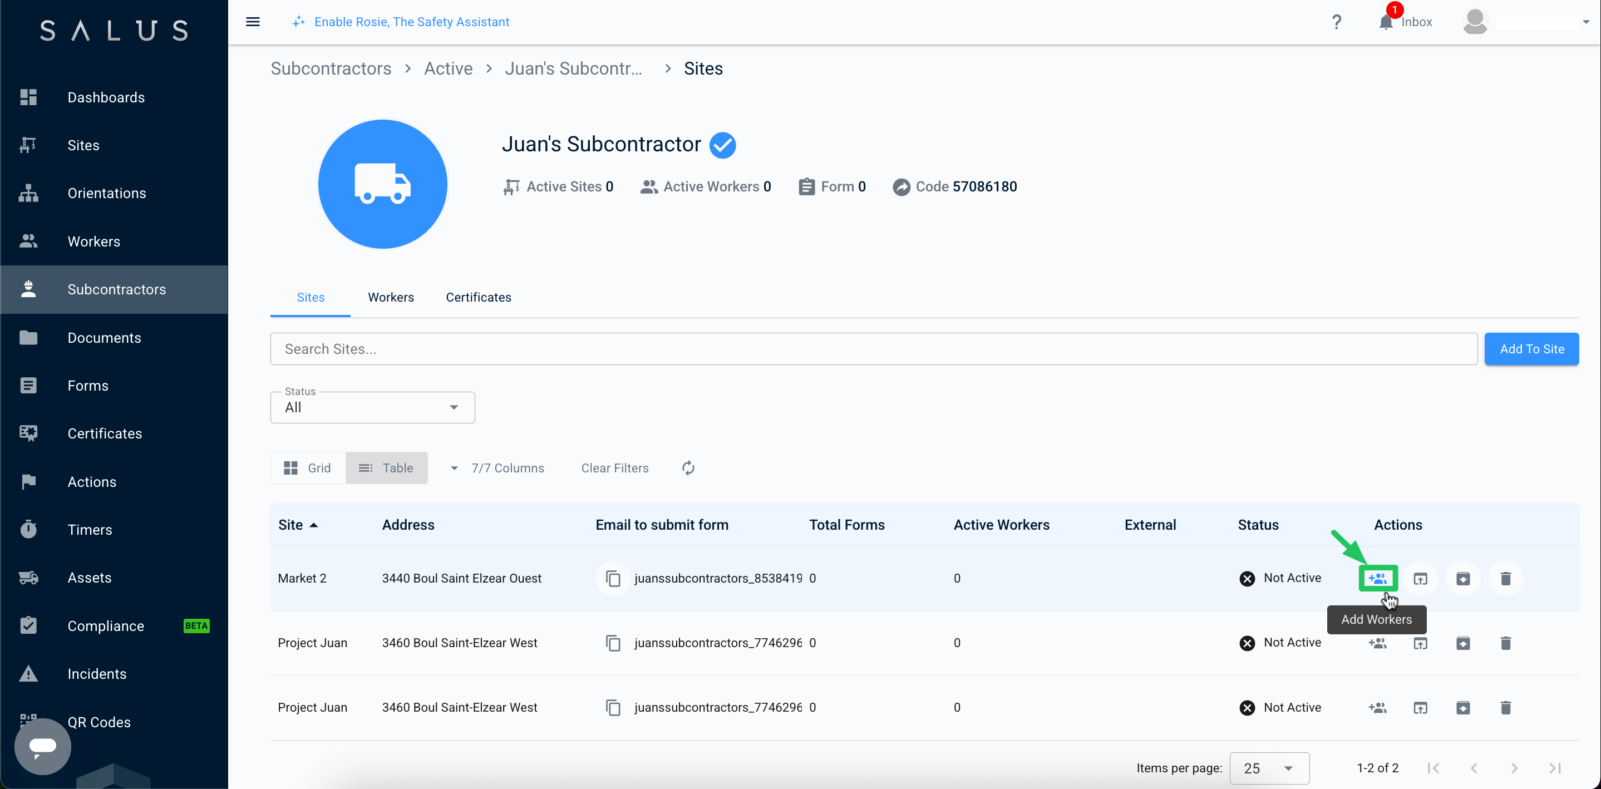Open the help question mark icon

coord(1337,22)
